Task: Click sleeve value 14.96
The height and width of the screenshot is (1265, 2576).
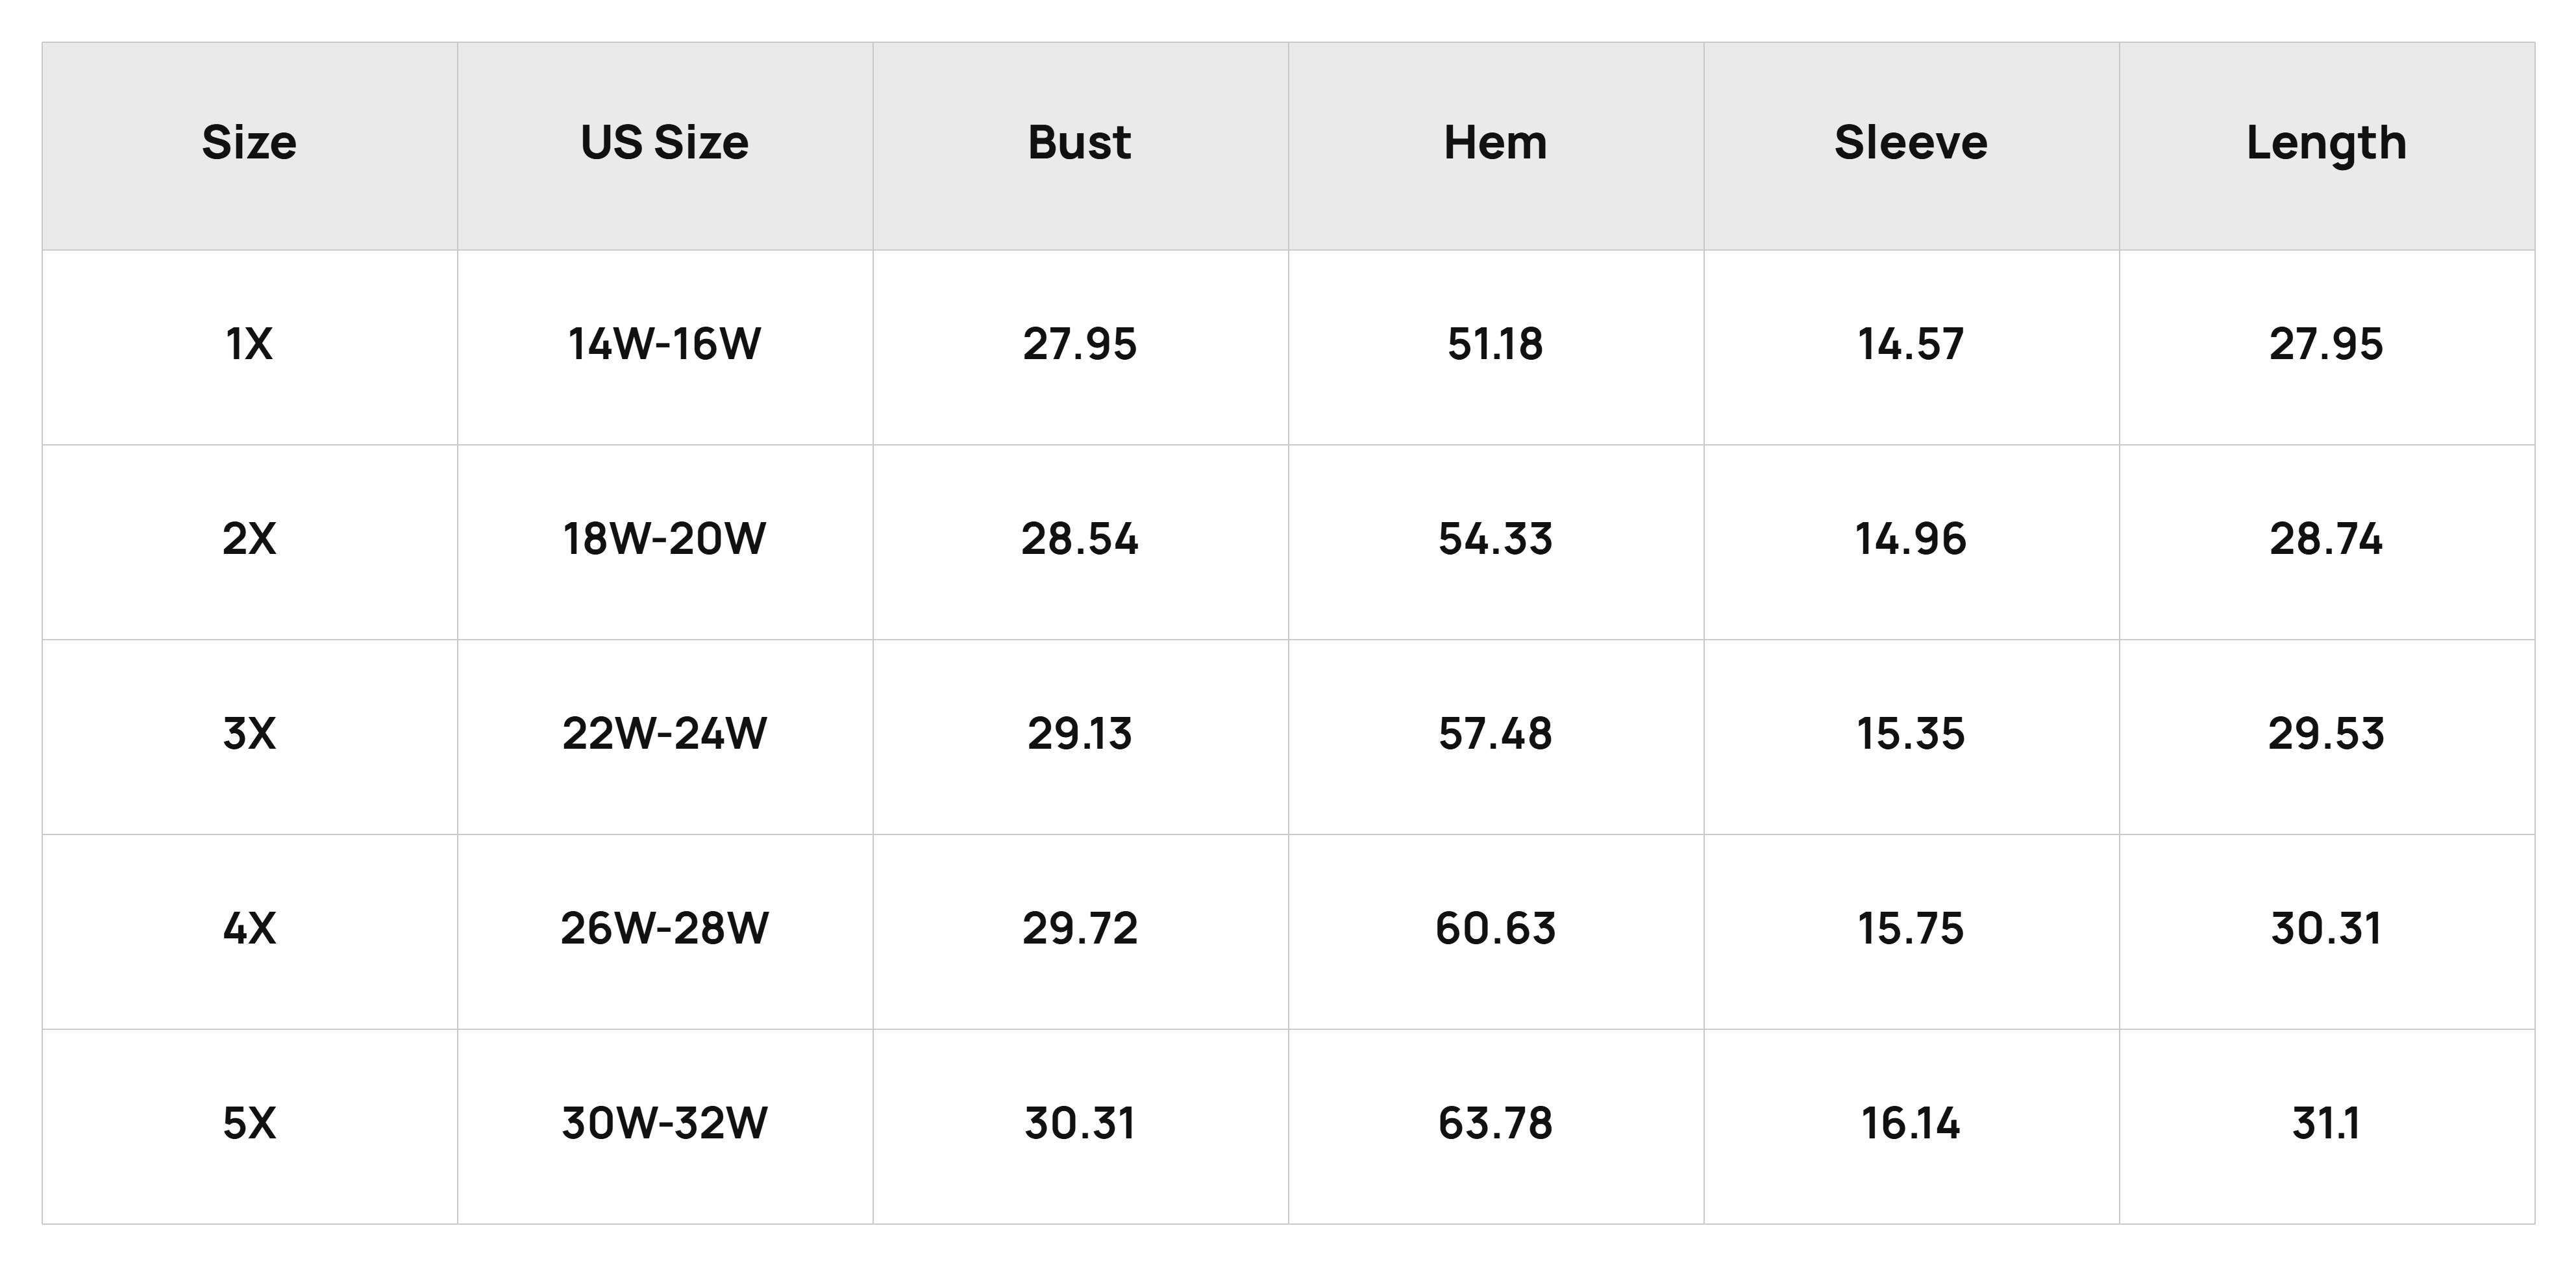Action: pyautogui.click(x=1911, y=540)
